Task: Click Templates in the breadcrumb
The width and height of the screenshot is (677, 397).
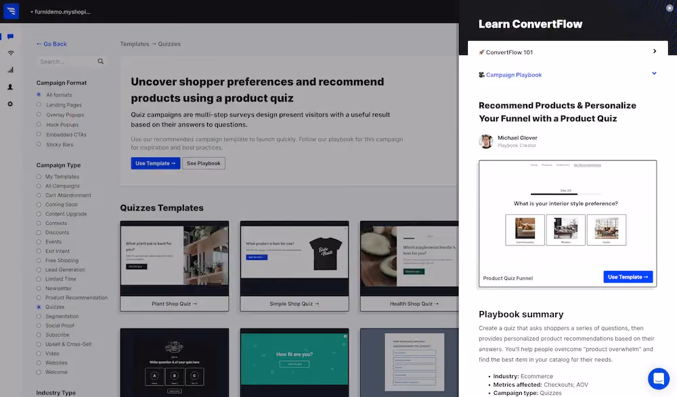Action: [134, 43]
